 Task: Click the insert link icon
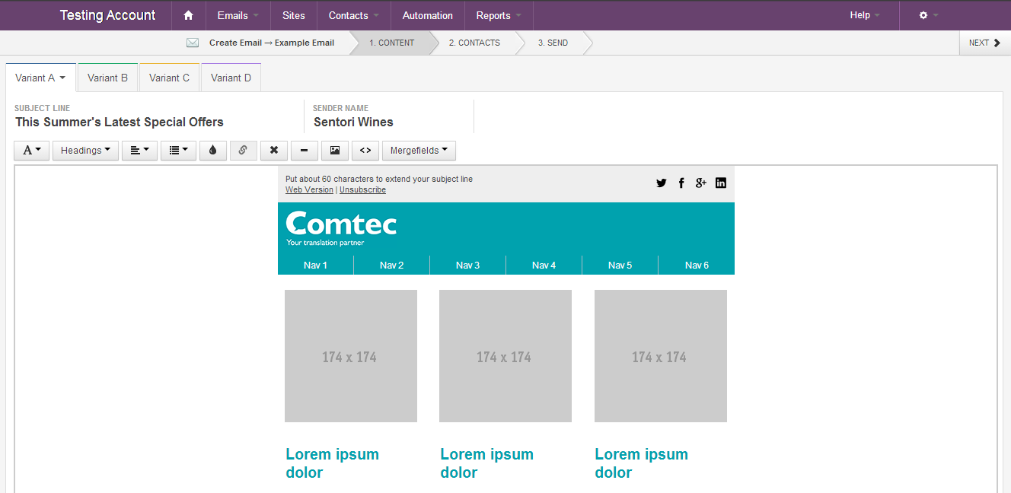click(243, 151)
